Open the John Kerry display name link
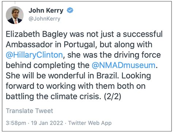Screen dimensions: 173x133 coord(46,11)
